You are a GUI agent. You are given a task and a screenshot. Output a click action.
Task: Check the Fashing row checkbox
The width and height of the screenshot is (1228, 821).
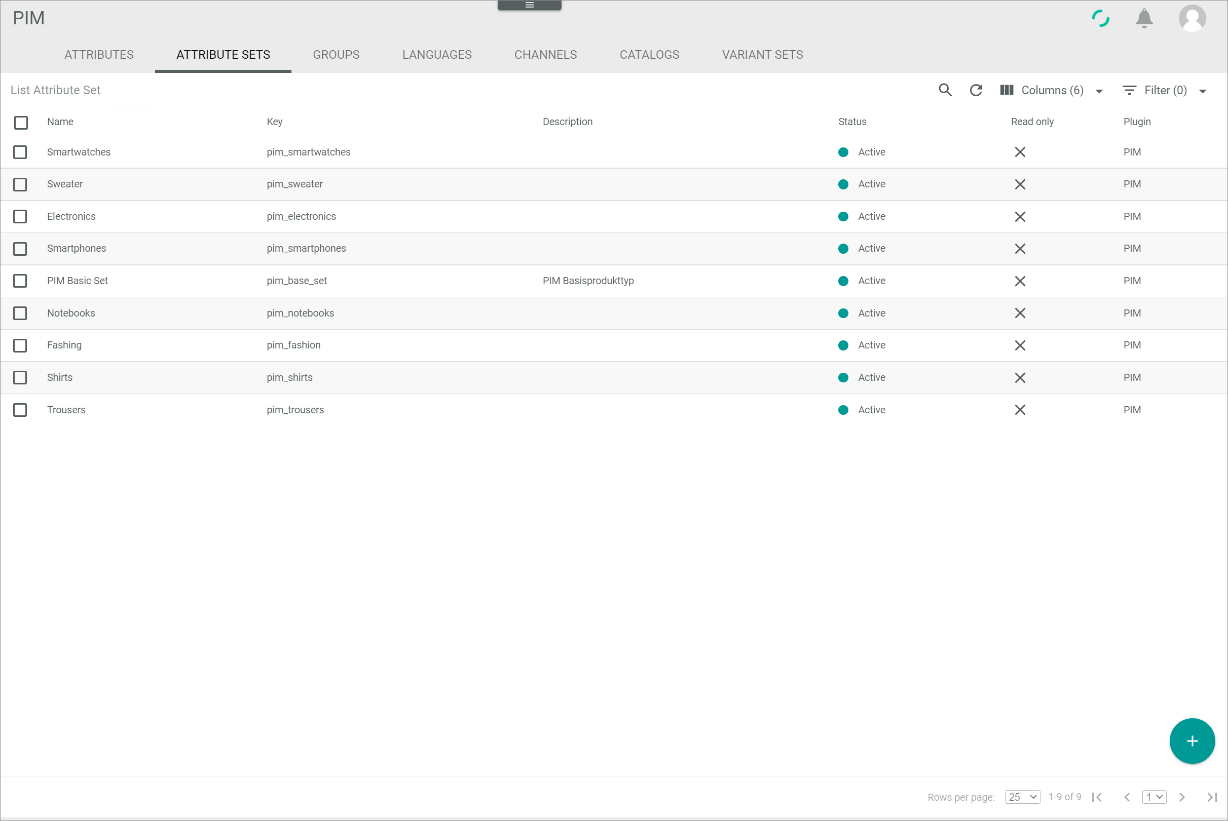tap(20, 345)
